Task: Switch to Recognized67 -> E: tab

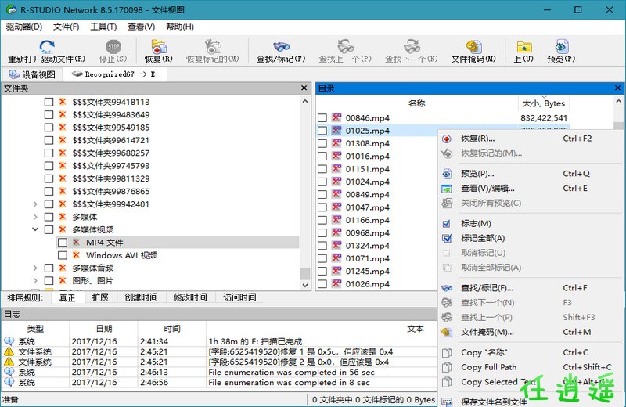Action: pos(116,74)
